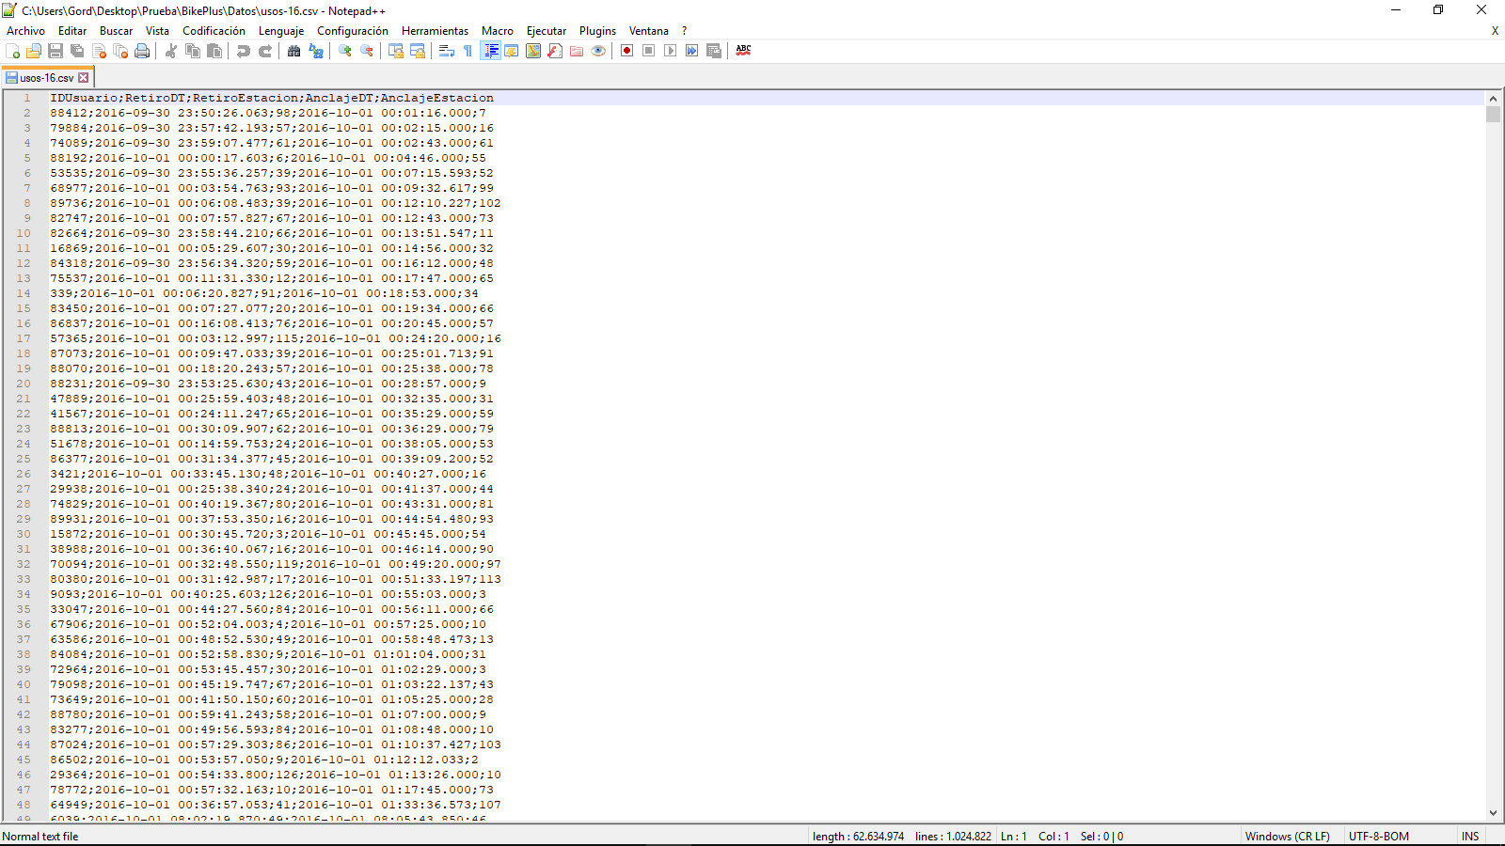The image size is (1505, 846).
Task: Click line number 14 in the margin
Action: pyautogui.click(x=24, y=293)
